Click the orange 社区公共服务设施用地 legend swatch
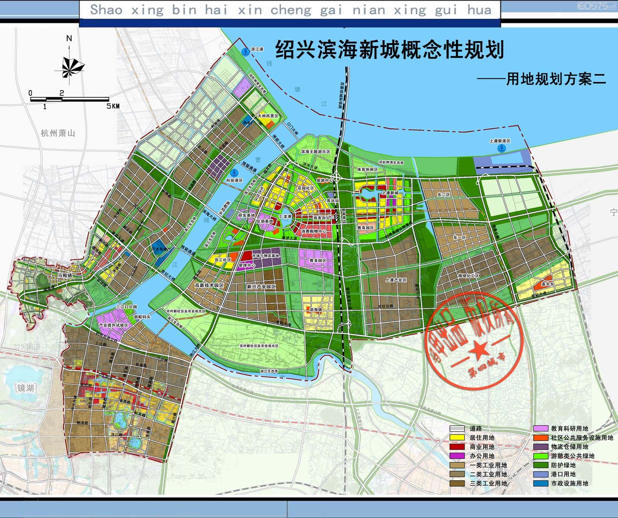This screenshot has height=518, width=618. tap(541, 438)
